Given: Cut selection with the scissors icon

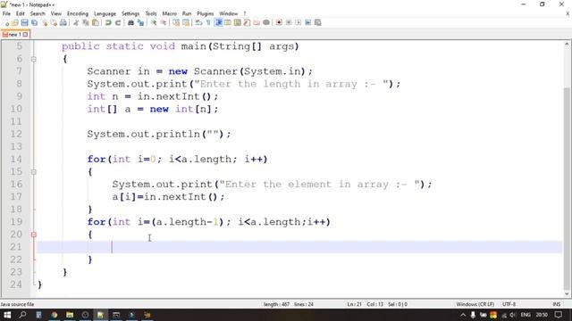Looking at the screenshot, I should coord(76,22).
